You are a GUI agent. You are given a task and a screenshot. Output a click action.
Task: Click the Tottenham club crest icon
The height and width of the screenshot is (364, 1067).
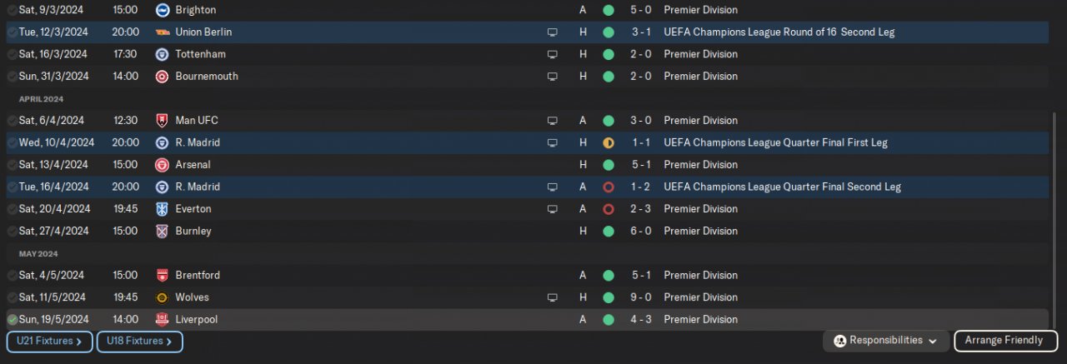click(x=163, y=54)
